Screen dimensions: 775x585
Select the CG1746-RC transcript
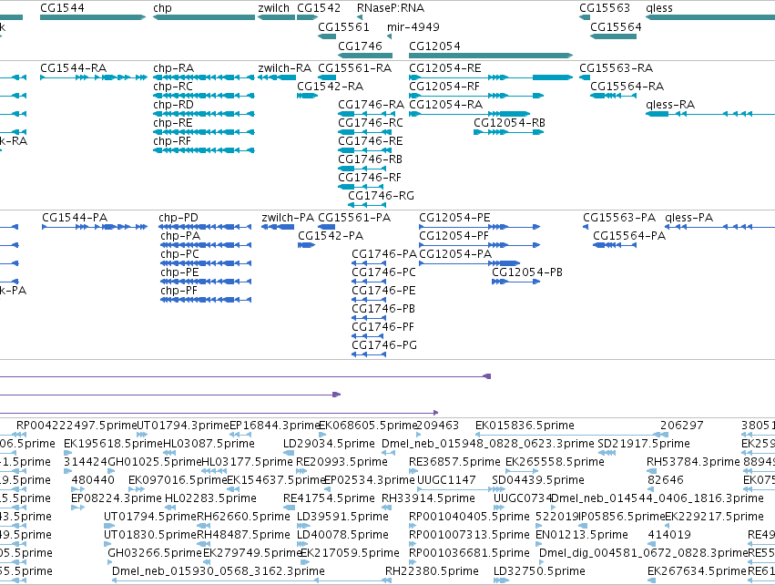click(366, 132)
